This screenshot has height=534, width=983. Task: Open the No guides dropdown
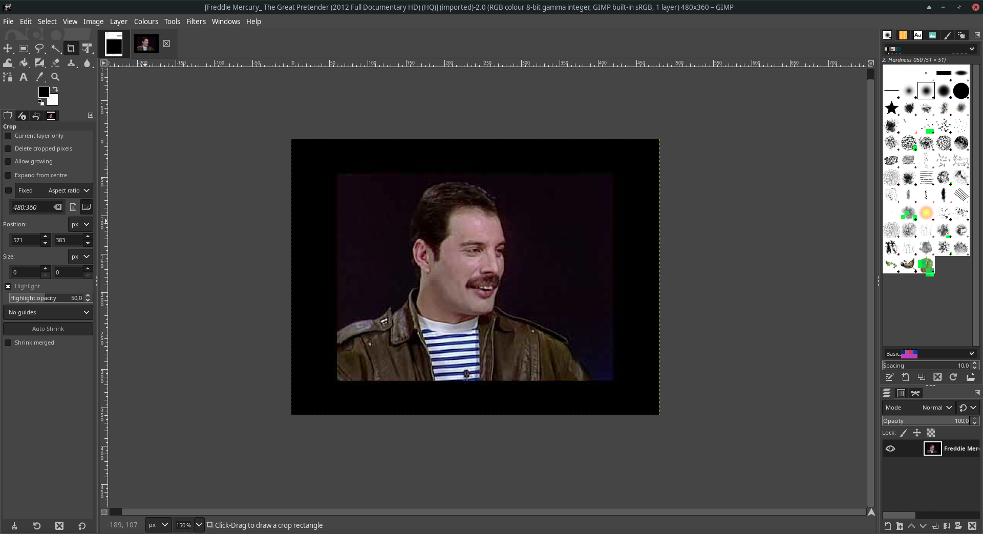click(48, 312)
